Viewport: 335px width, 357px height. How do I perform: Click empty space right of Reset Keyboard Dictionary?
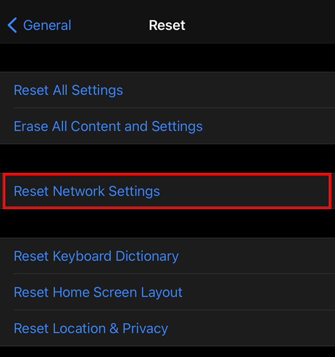(x=260, y=256)
